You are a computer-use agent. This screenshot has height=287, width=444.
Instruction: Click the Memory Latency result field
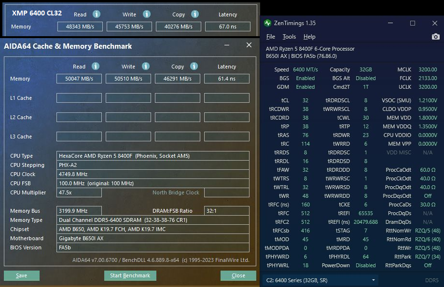pyautogui.click(x=227, y=79)
